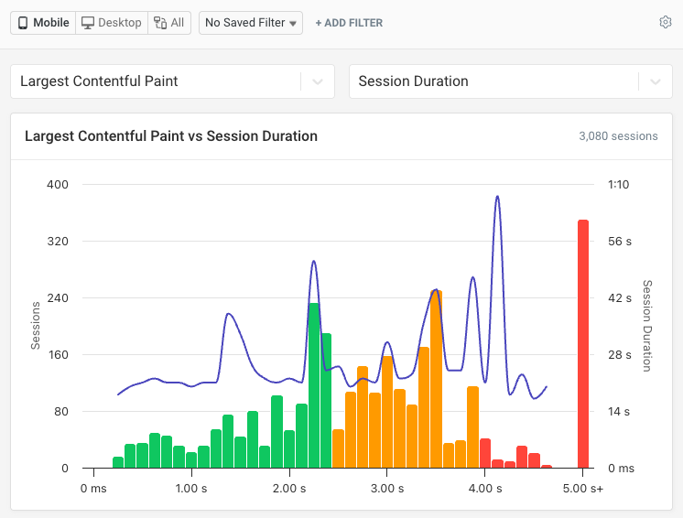This screenshot has width=683, height=518.
Task: Click the 2.00 s x-axis label
Action: coord(289,489)
